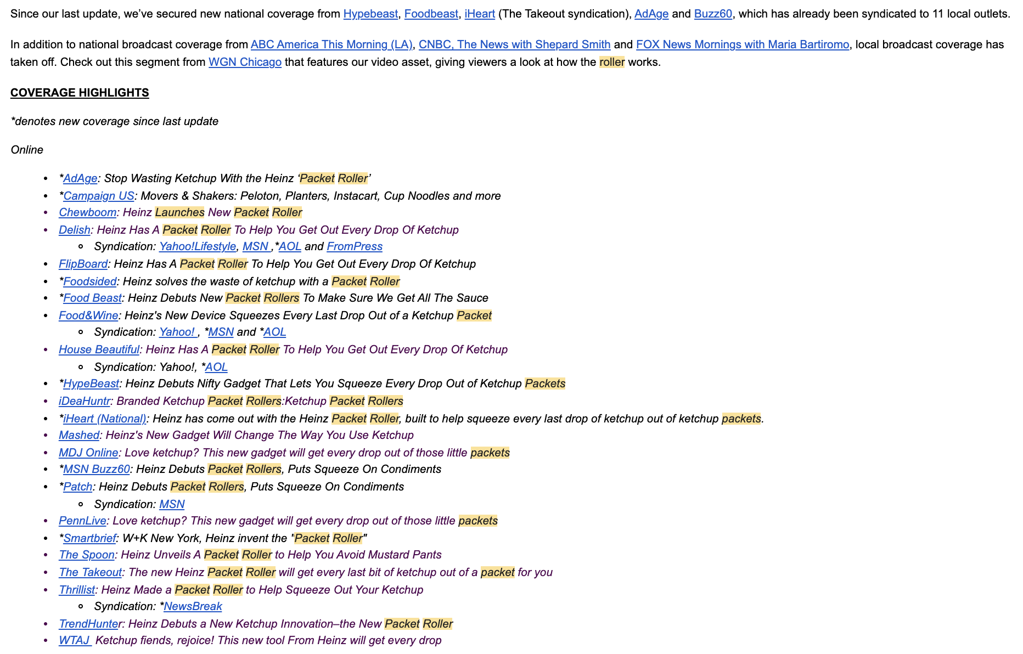Viewport: 1023px width, 654px height.
Task: Click highlighted word 'roller' in second paragraph
Action: pos(612,62)
